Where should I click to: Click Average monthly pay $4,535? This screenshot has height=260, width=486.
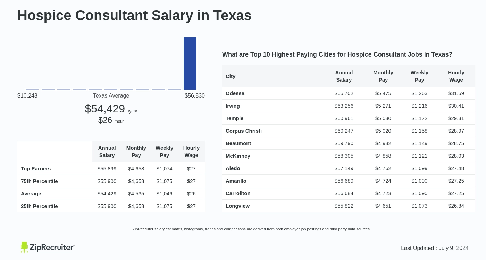coord(136,193)
